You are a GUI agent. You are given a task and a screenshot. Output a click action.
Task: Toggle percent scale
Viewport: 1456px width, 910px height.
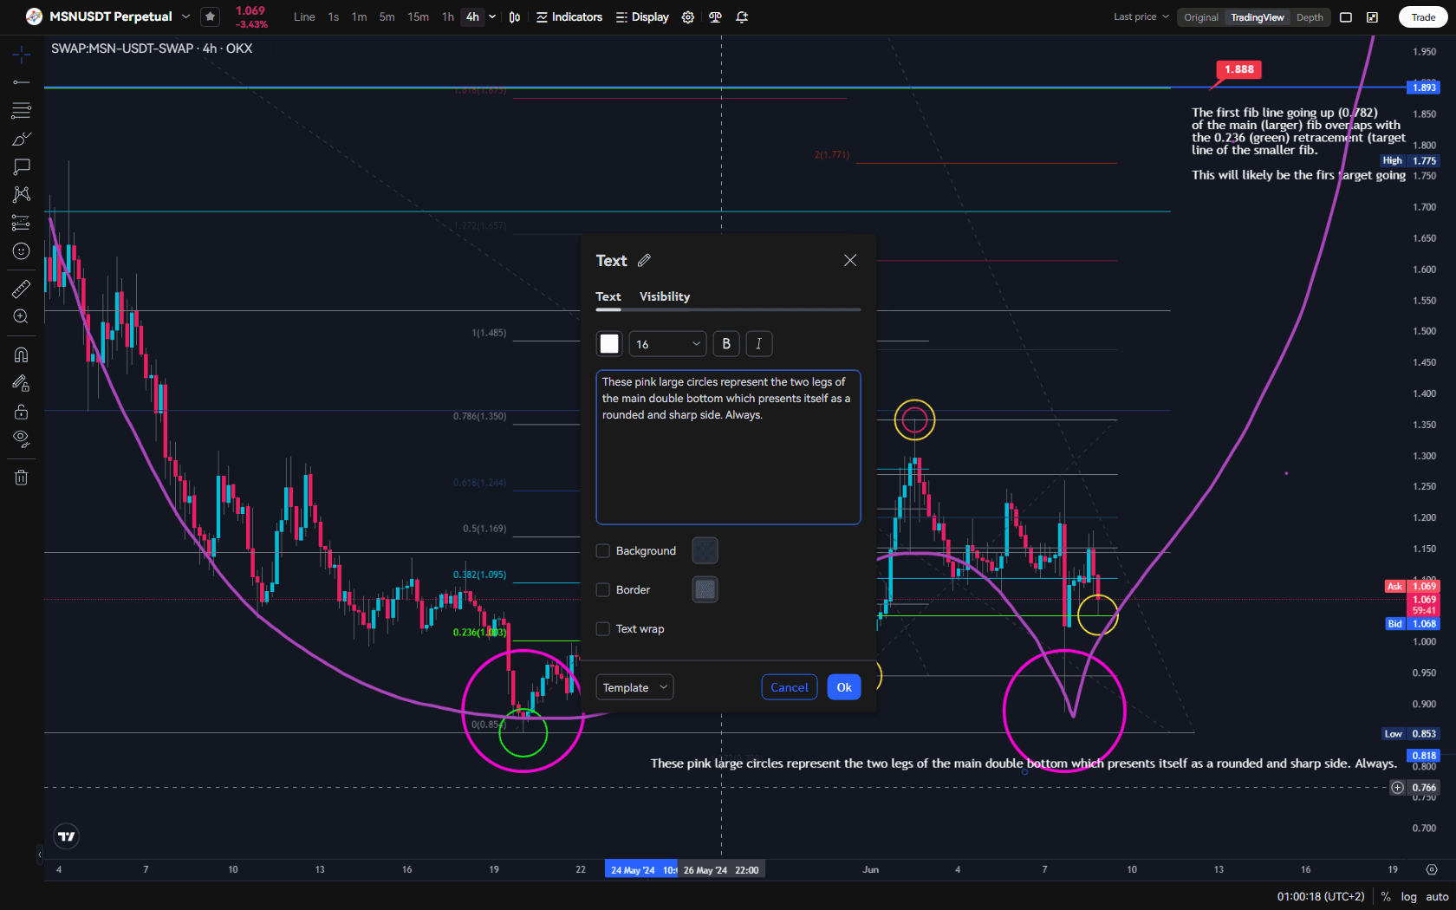pos(1387,897)
